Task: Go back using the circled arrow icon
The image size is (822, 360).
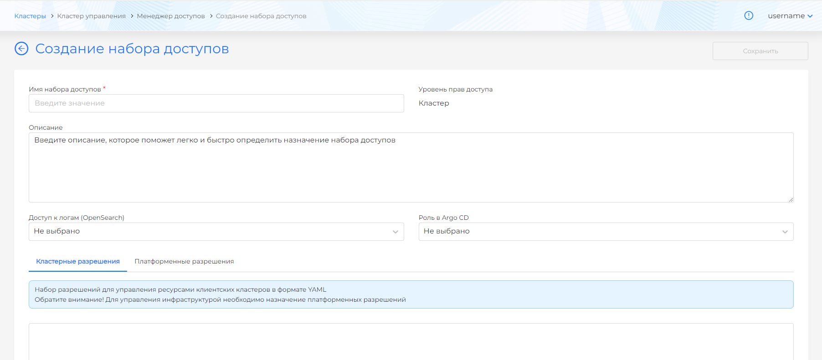Action: coord(21,48)
